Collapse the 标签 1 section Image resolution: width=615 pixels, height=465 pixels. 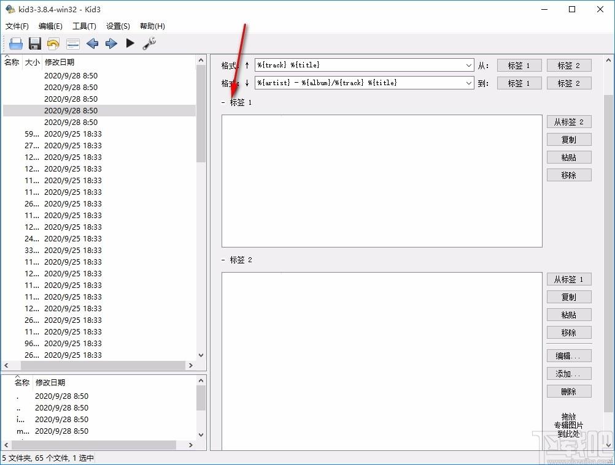tap(223, 102)
